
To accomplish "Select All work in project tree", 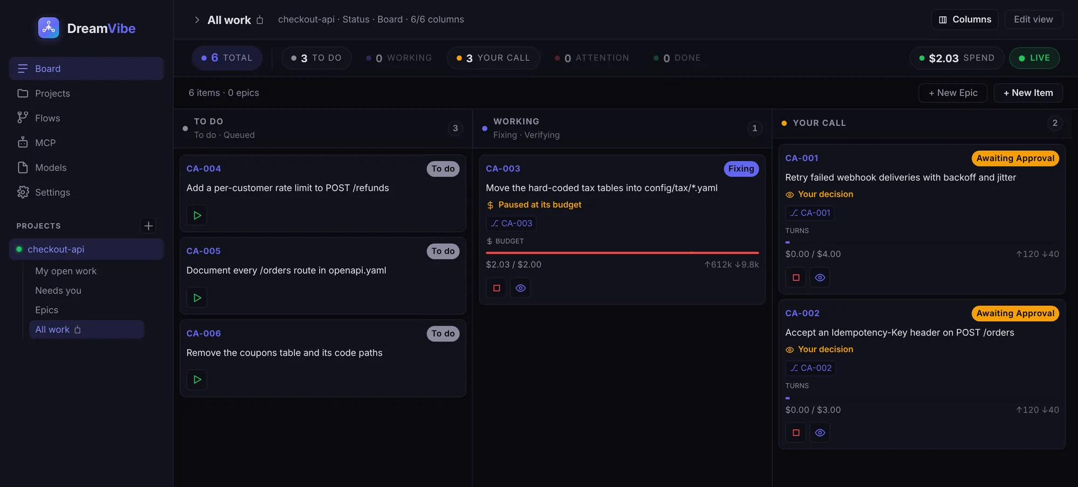I will click(x=87, y=330).
